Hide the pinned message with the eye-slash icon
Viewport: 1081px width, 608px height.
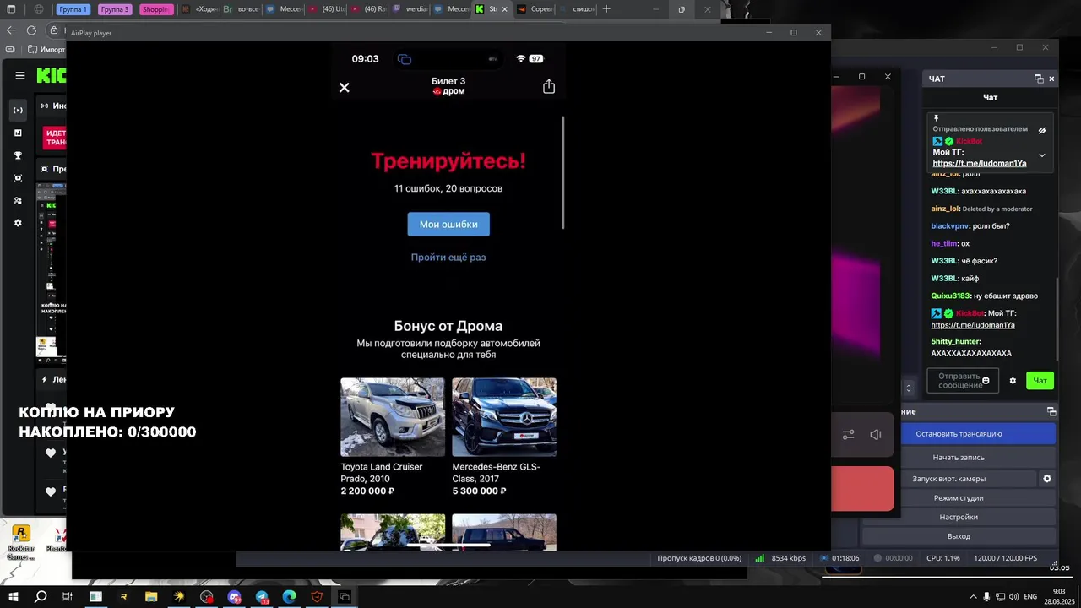pyautogui.click(x=1042, y=130)
